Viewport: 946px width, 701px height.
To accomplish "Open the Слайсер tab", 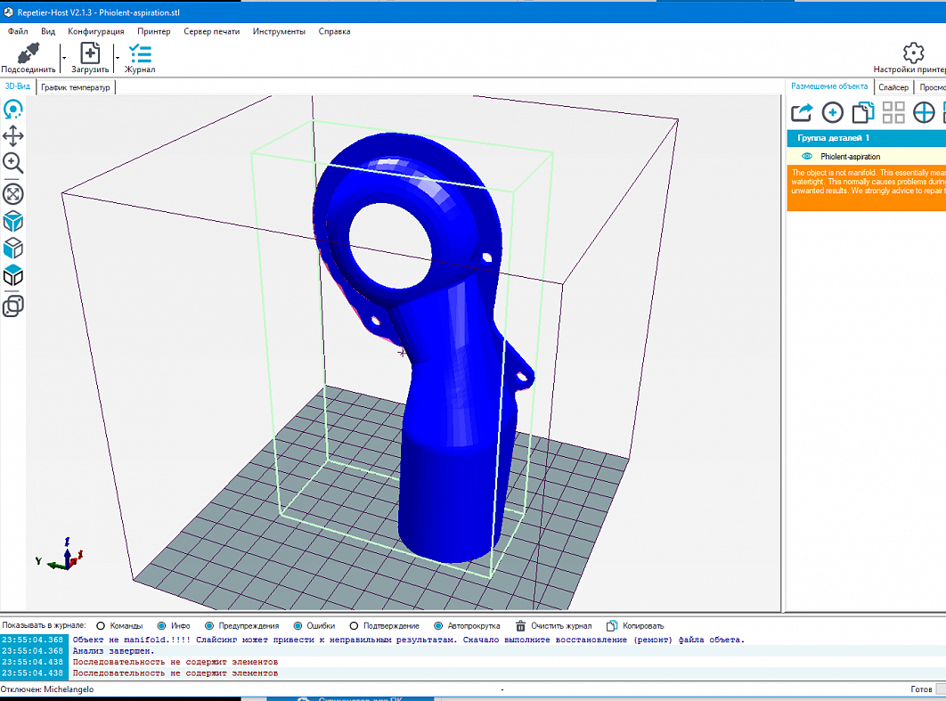I will tap(893, 87).
